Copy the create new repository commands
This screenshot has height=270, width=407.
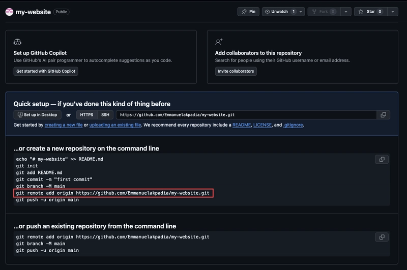point(382,159)
